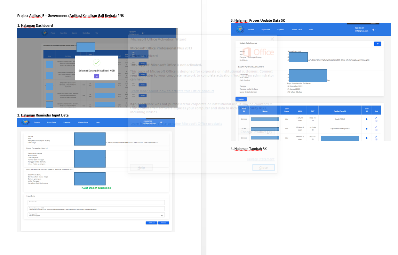Select User menu on the Reminder Input Data page

click(98, 122)
